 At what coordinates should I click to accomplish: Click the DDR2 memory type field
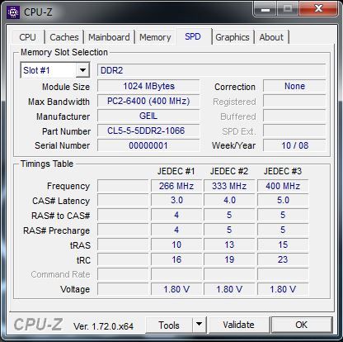coord(211,70)
